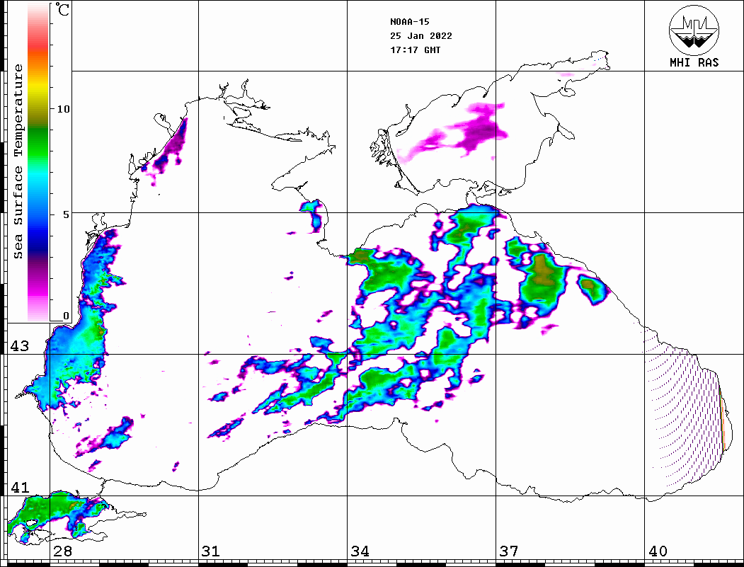Click the 5 tick on temperature scale

tap(67, 214)
